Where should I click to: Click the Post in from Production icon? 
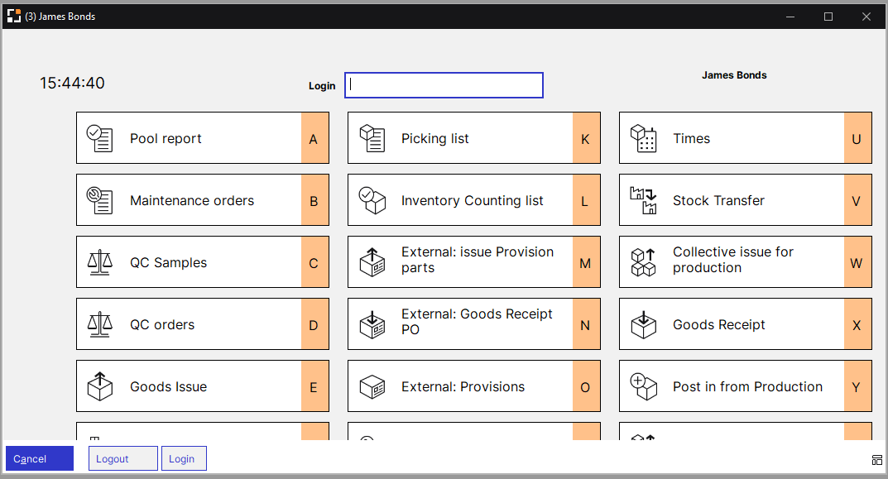pyautogui.click(x=643, y=386)
